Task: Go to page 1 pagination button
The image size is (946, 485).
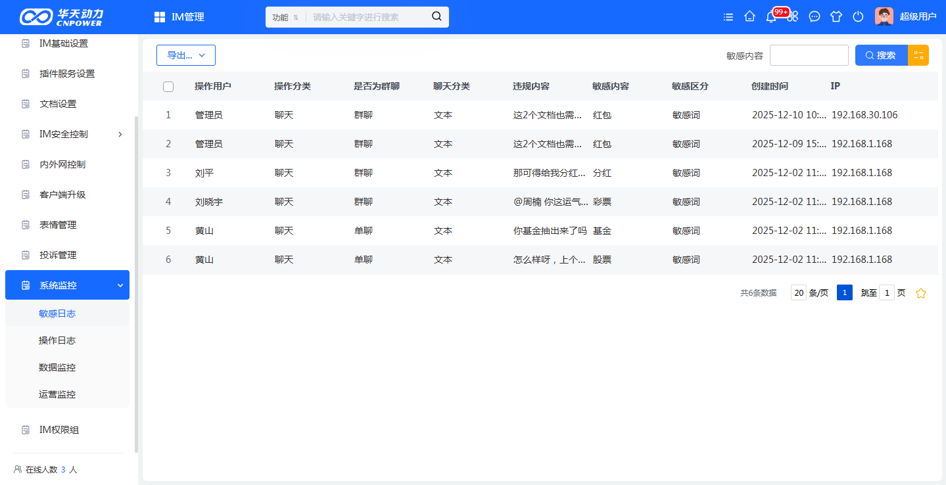Action: pyautogui.click(x=845, y=292)
